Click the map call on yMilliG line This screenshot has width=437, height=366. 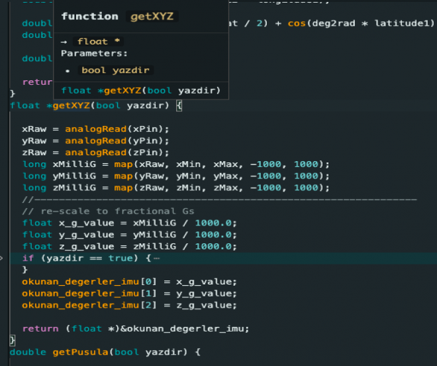point(122,176)
